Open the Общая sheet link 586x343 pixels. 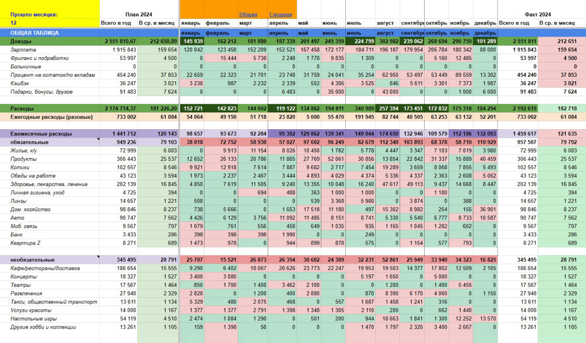point(248,14)
